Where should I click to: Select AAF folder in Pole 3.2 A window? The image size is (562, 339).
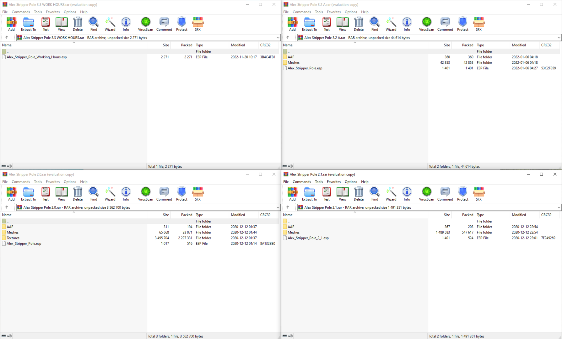(x=291, y=57)
